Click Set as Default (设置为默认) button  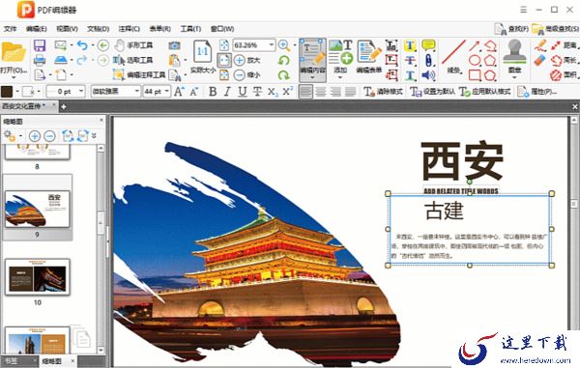(432, 91)
